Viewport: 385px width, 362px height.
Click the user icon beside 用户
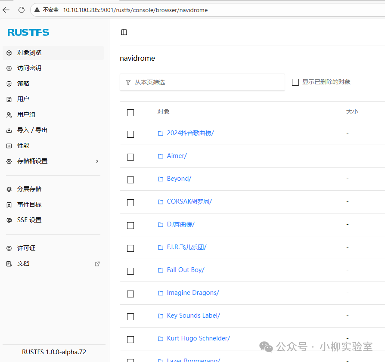click(x=9, y=99)
